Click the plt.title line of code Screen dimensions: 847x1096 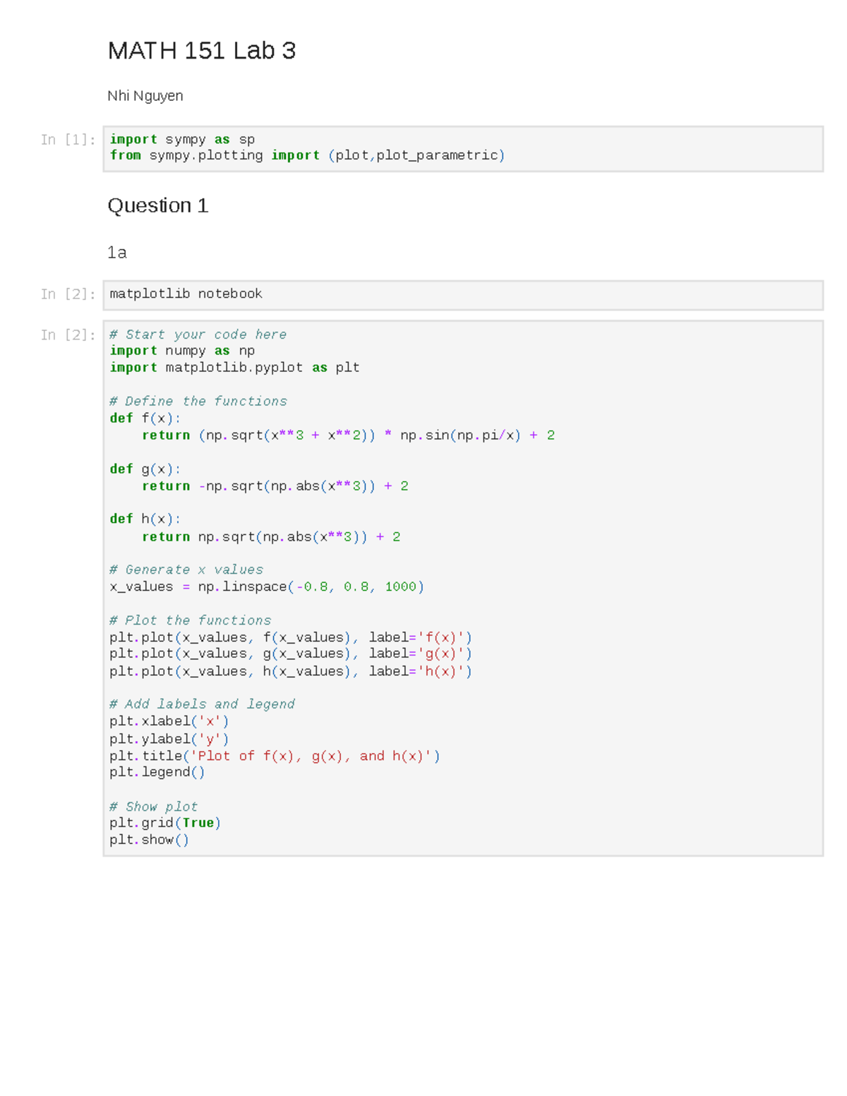274,756
